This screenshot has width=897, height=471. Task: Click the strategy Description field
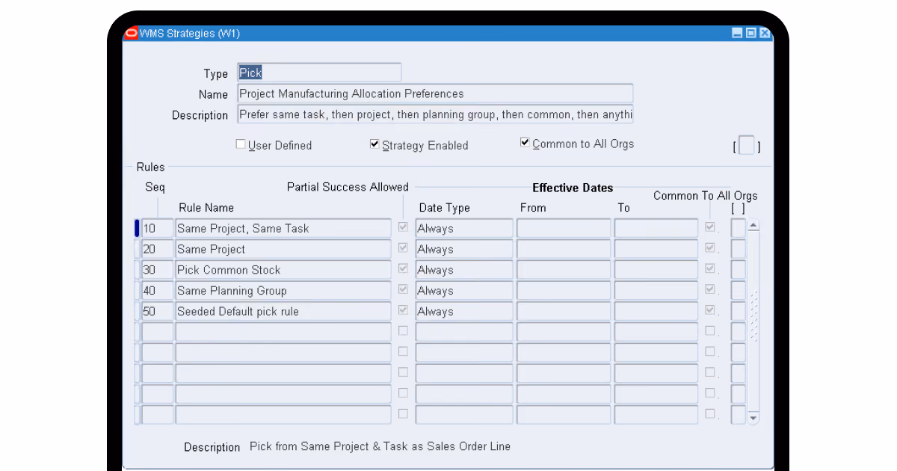pyautogui.click(x=435, y=114)
